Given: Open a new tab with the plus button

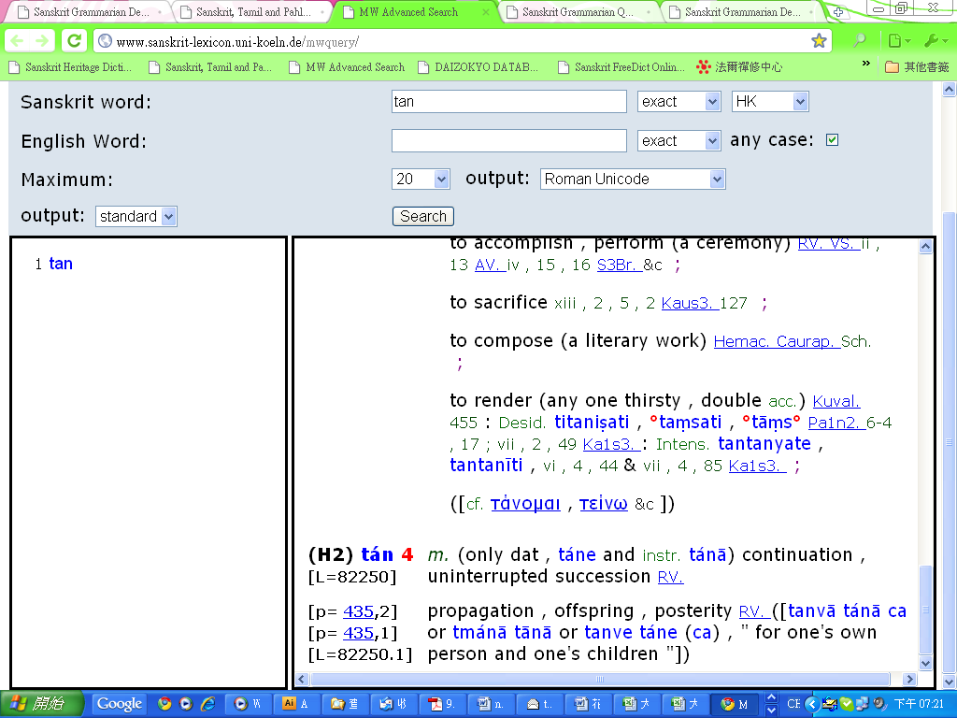Looking at the screenshot, I should 838,13.
